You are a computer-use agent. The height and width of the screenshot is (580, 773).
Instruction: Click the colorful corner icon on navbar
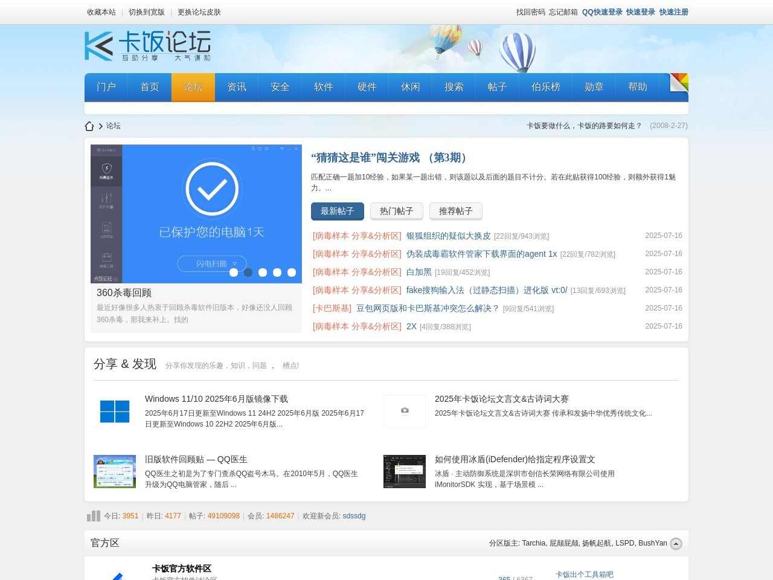[679, 82]
